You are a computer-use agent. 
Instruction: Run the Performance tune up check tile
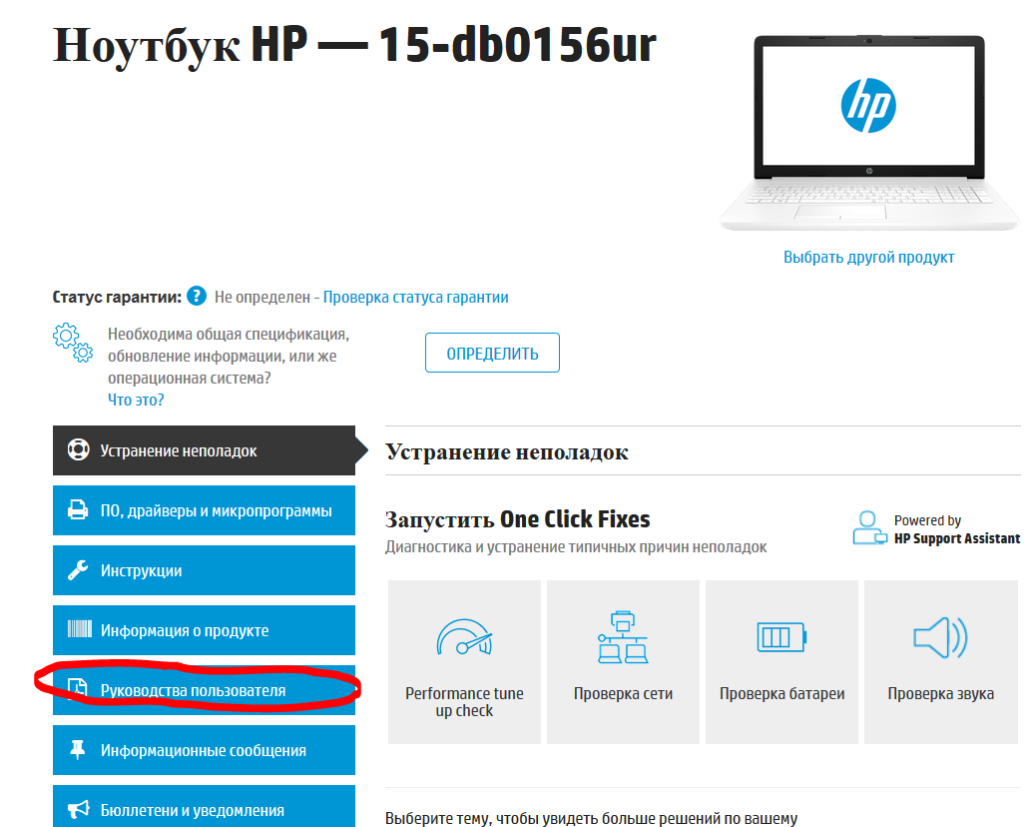[x=464, y=661]
